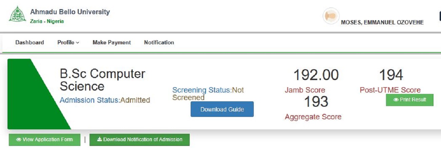Click the Ahmadu Bello University crest logo
Image resolution: width=441 pixels, height=150 pixels.
click(15, 14)
